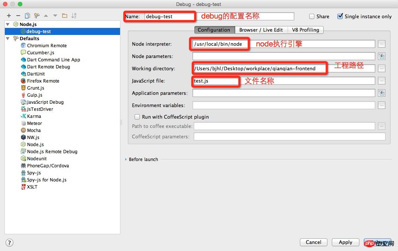
Task: Move configuration up with arrow icon
Action: coord(46,16)
